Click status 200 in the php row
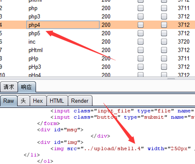 (x=106, y=8)
